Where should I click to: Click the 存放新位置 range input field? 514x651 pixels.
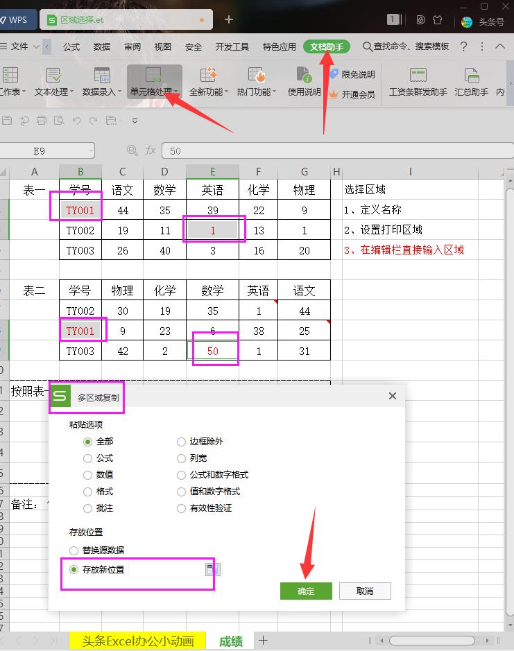[167, 569]
